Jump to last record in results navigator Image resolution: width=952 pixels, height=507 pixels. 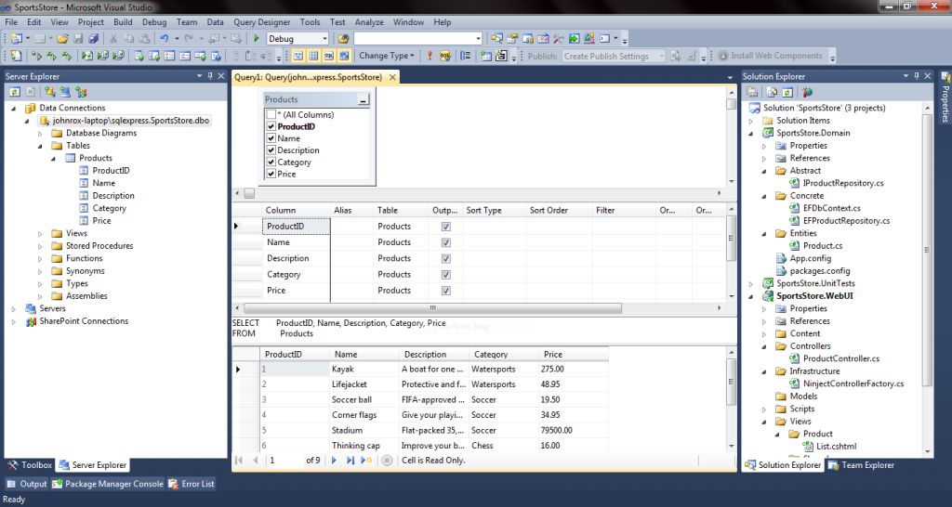point(350,461)
